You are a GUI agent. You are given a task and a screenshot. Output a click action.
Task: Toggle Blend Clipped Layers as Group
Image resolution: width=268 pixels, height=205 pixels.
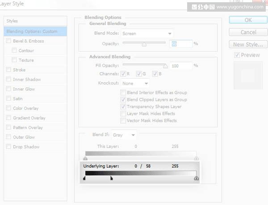pyautogui.click(x=123, y=99)
